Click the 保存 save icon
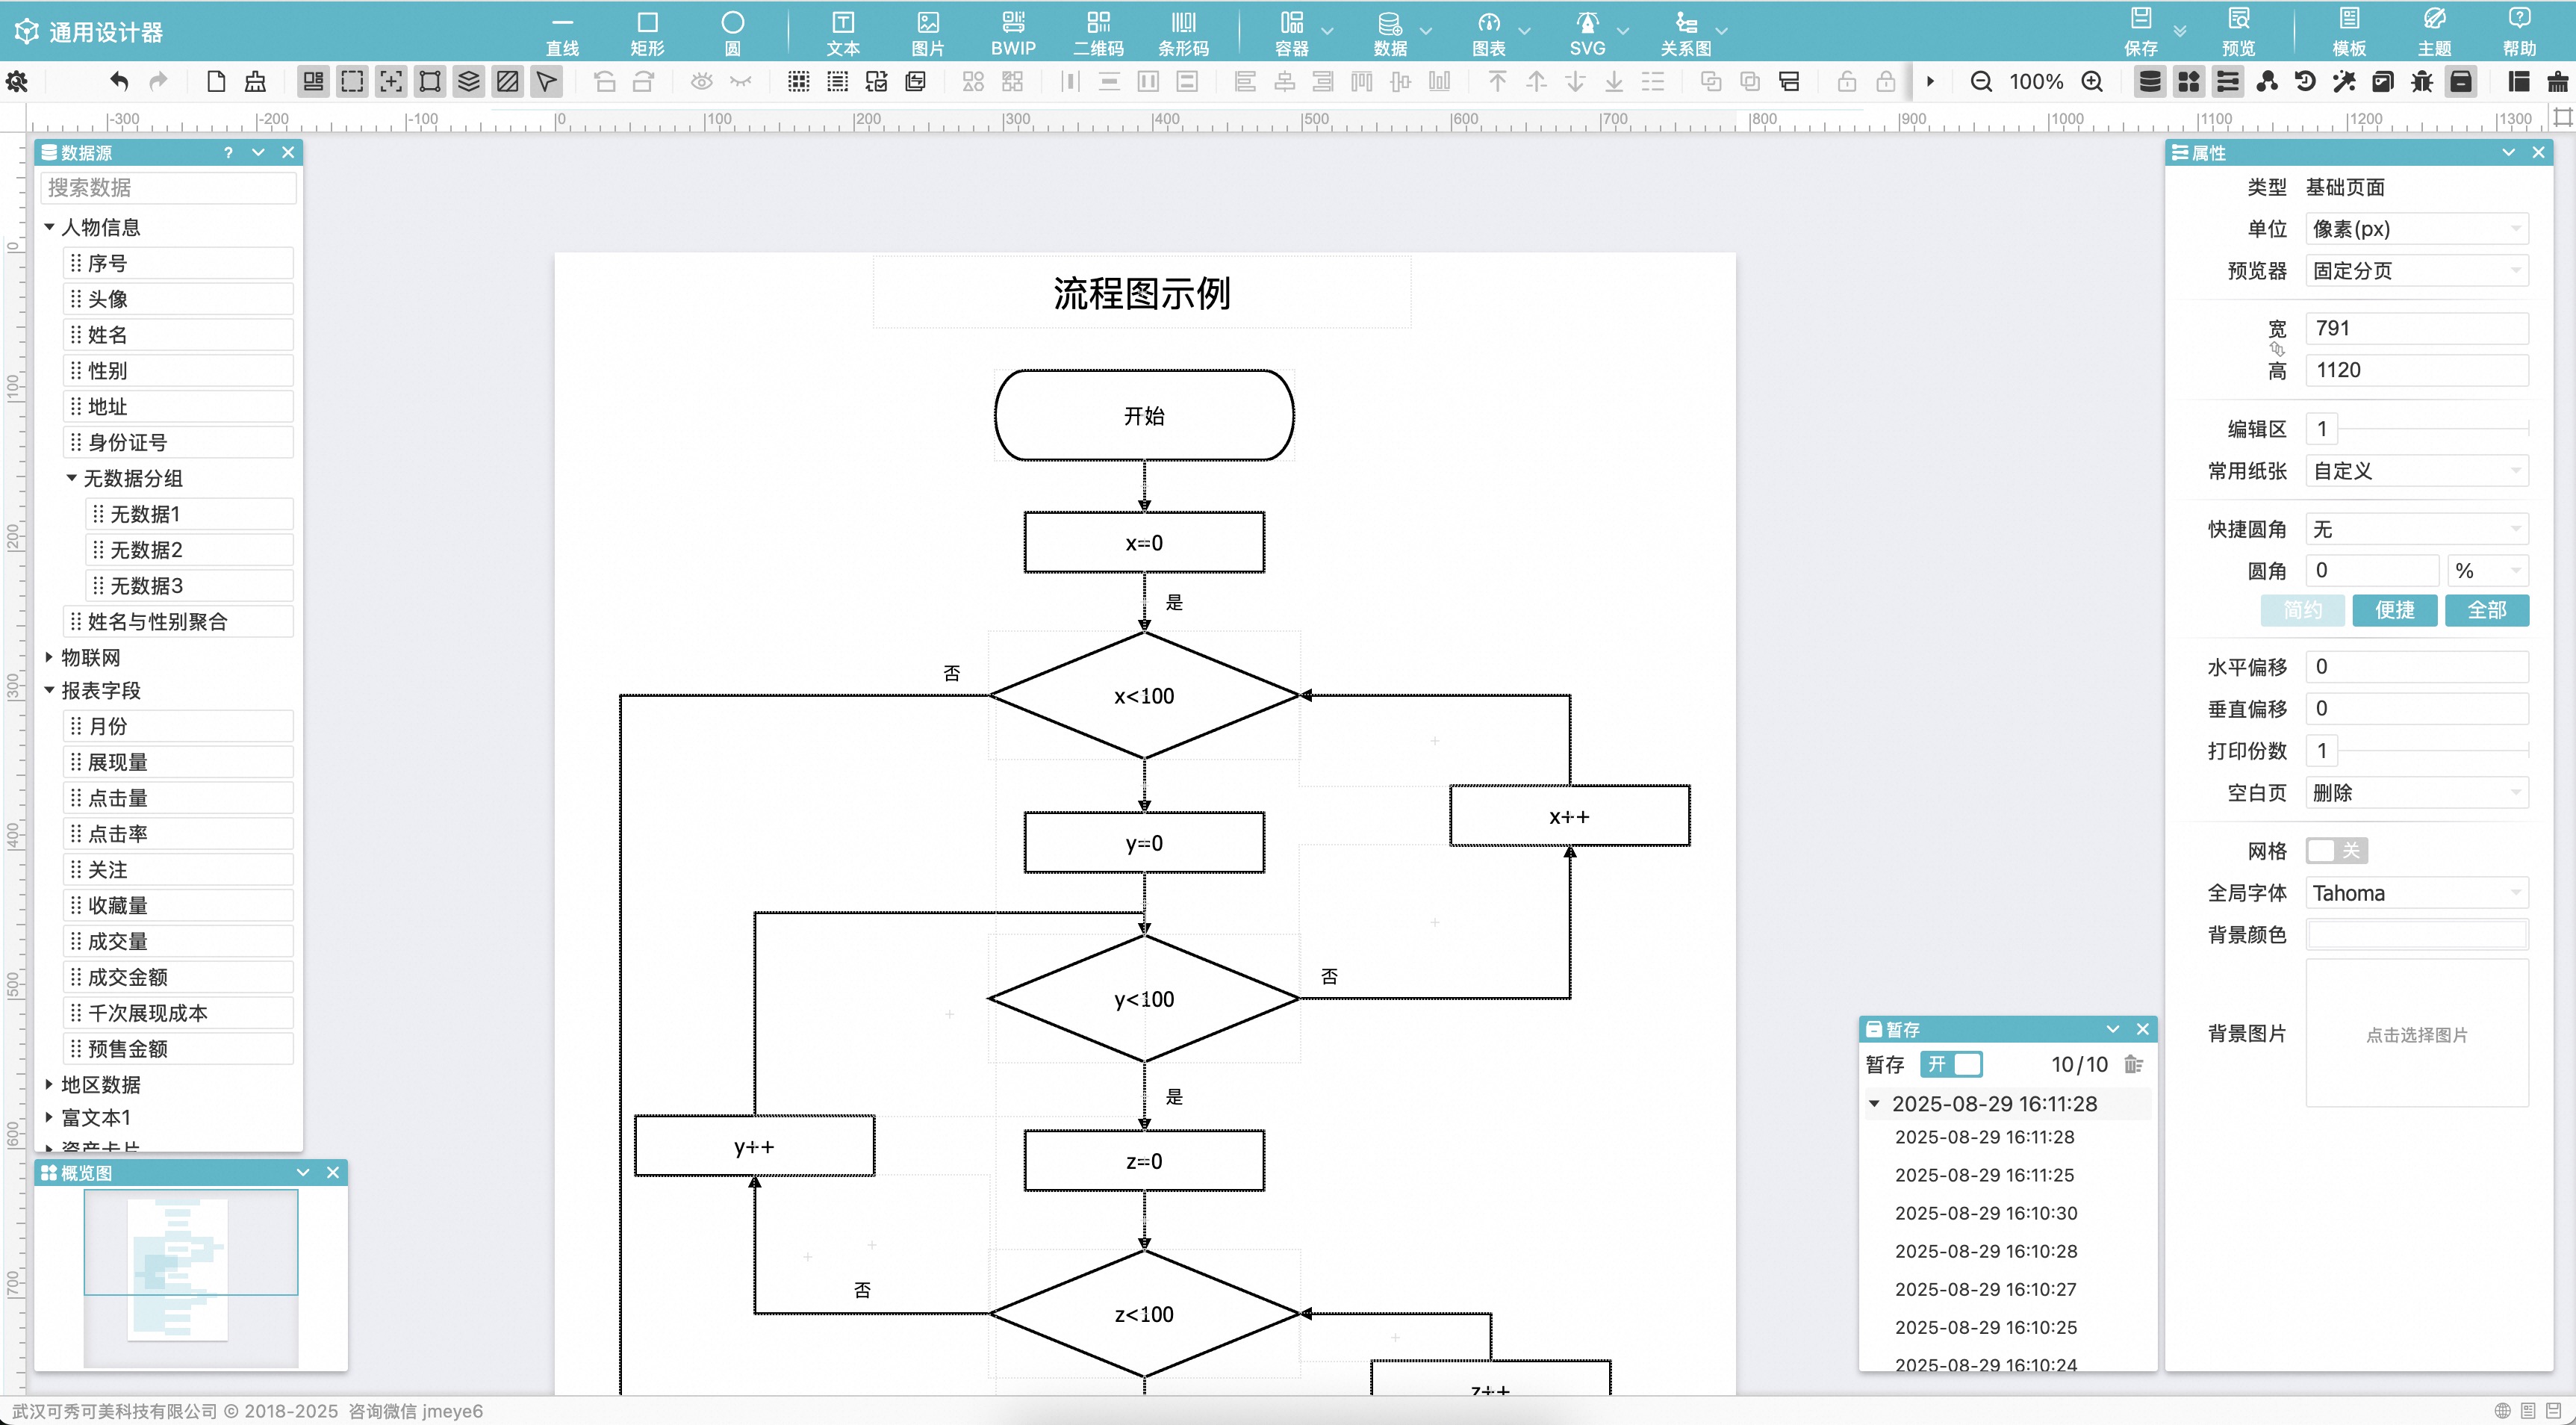The image size is (2576, 1425). click(2140, 31)
